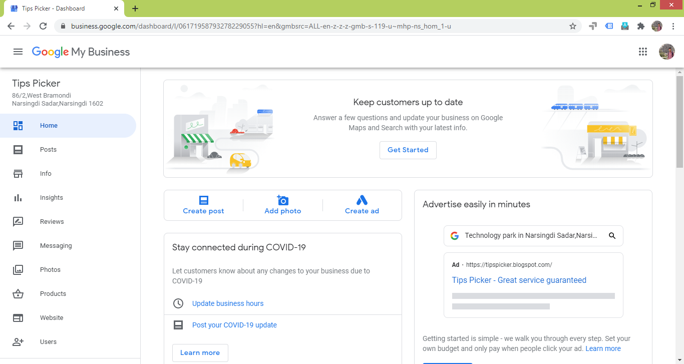Viewport: 684px width, 364px height.
Task: Click the browser address bar
Action: [318, 26]
